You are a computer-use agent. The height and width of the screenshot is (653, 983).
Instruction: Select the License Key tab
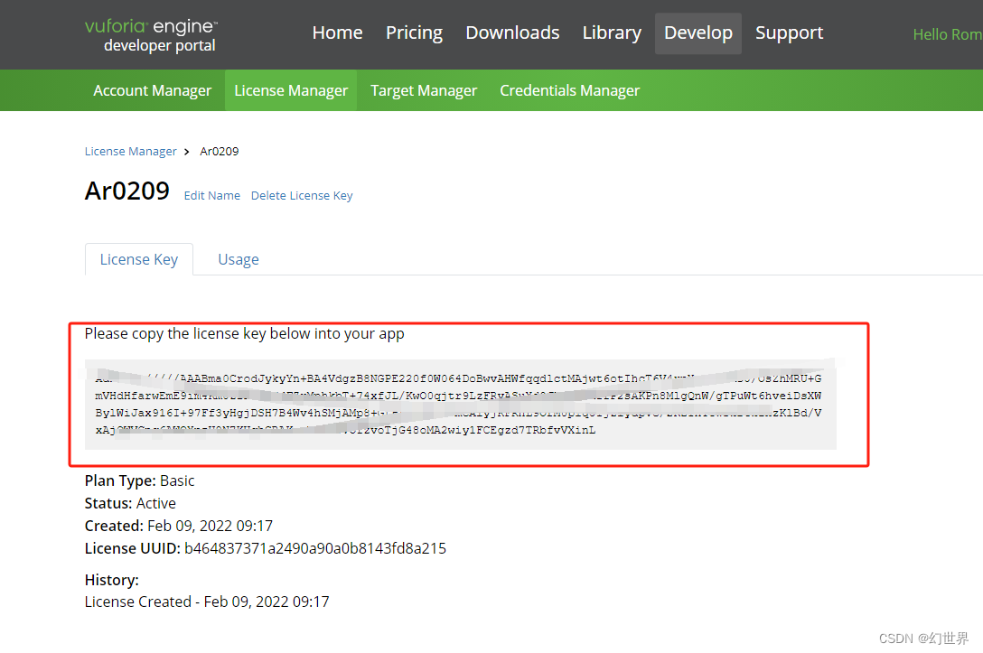pyautogui.click(x=139, y=259)
